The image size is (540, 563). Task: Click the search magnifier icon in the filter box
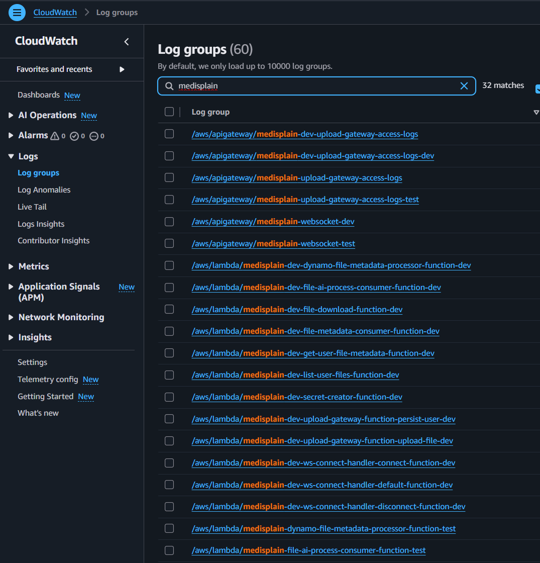169,86
